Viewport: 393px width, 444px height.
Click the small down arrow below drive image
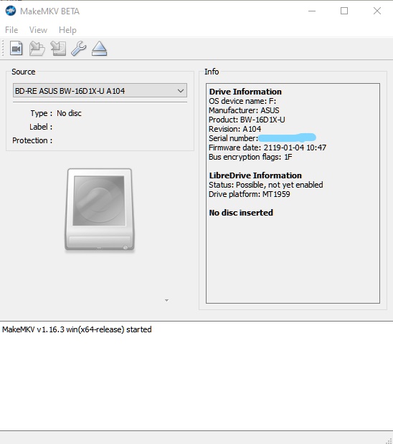(x=166, y=301)
